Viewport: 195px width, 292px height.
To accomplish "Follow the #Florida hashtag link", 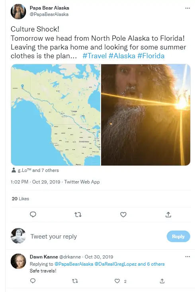I will [x=151, y=56].
